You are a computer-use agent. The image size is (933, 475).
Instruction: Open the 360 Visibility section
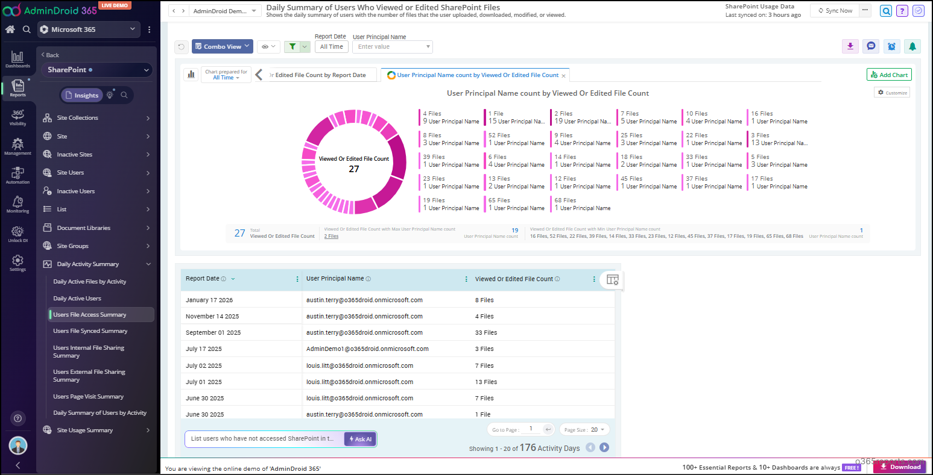[x=17, y=117]
